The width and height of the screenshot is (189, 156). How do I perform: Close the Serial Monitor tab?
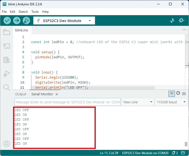57,94
